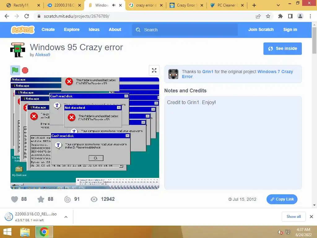The image size is (317, 238).
Task: Switch to the PC Cleaner tab
Action: pos(227,5)
